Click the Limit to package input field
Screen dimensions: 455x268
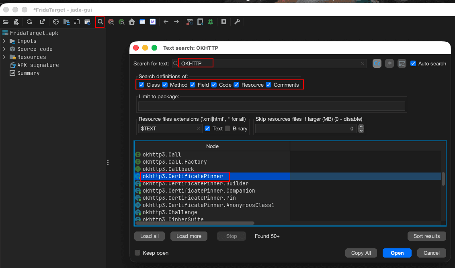click(272, 106)
